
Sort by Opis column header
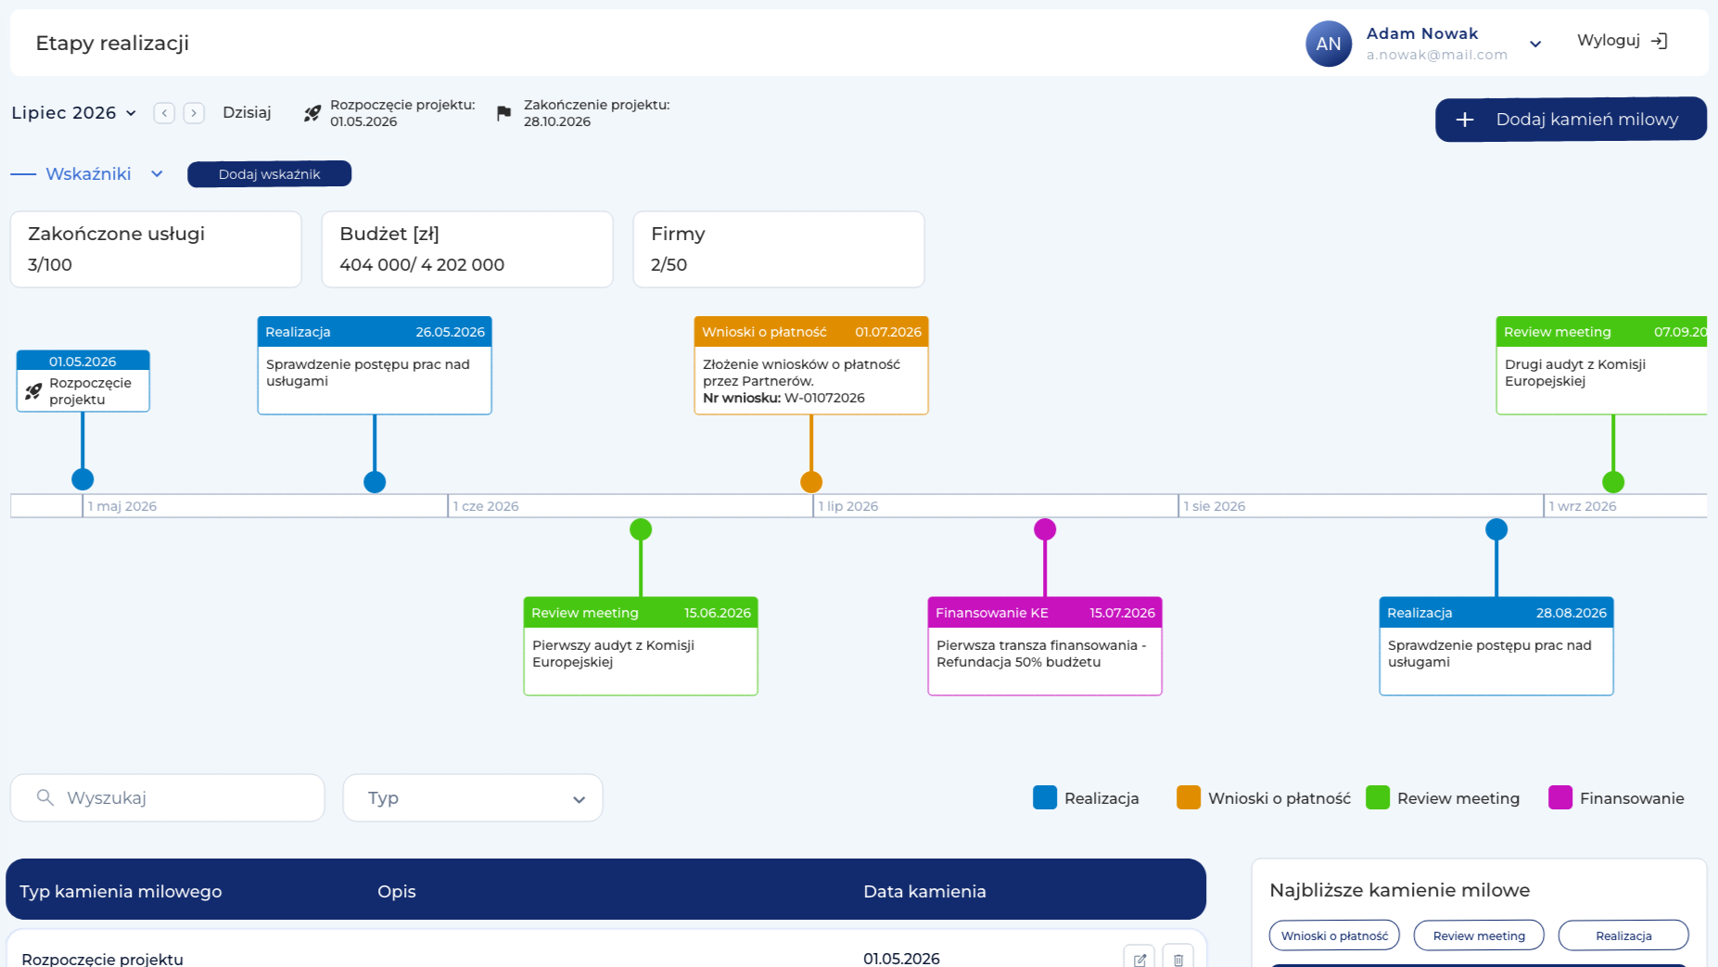click(396, 892)
